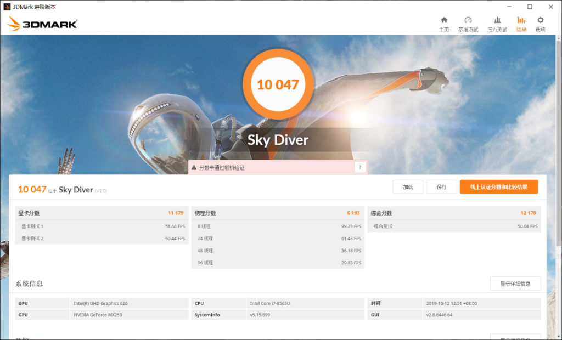Open the 选项 options gear icon
This screenshot has width=562, height=340.
point(541,20)
